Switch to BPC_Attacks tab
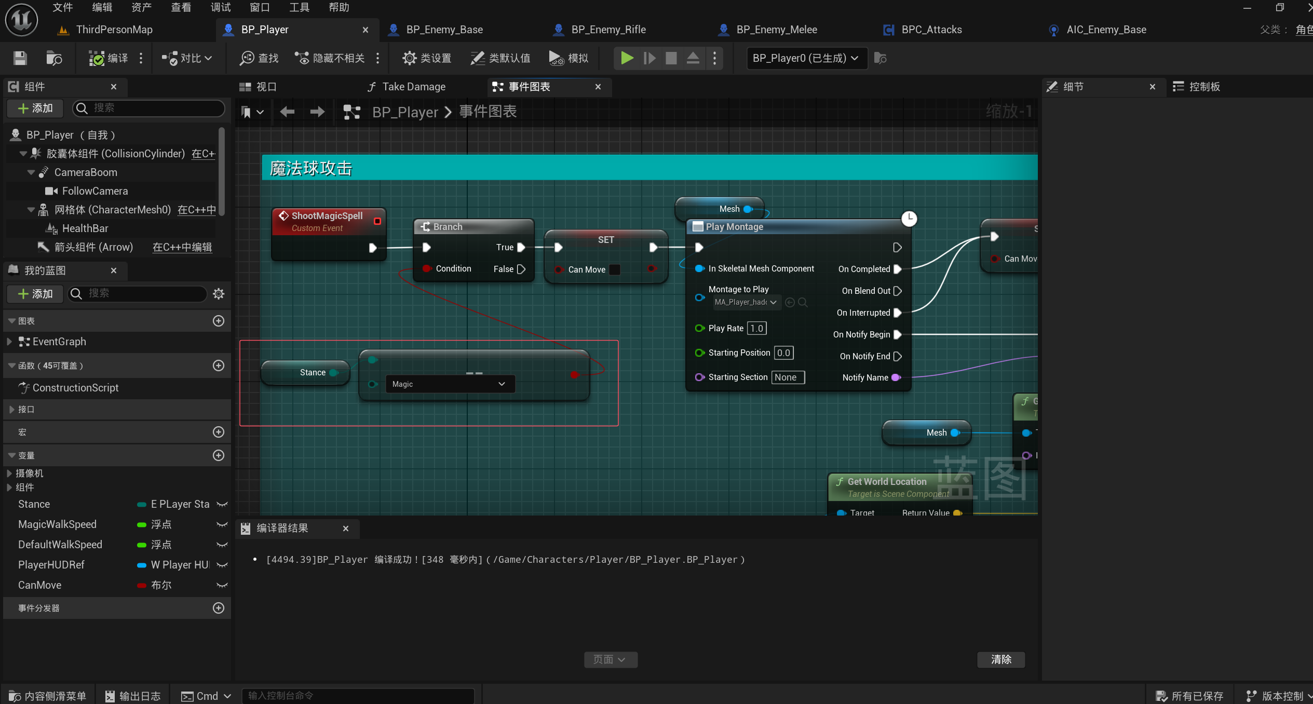This screenshot has width=1313, height=704. click(x=931, y=30)
